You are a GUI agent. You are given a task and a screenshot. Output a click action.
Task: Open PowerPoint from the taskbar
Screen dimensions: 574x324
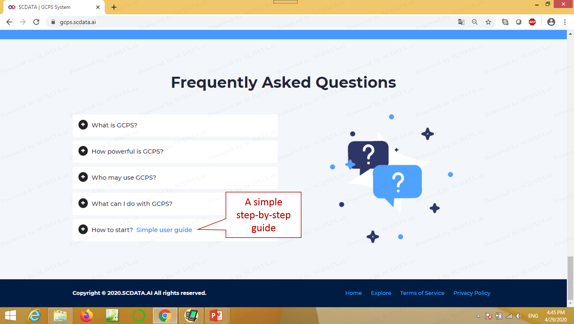[x=217, y=316]
